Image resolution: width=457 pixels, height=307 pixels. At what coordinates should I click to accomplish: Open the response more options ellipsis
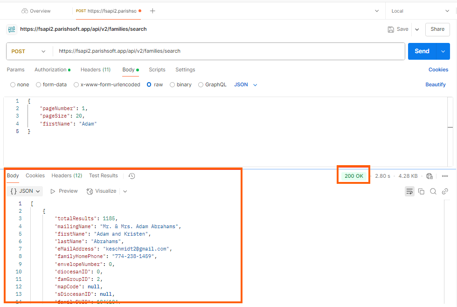click(x=445, y=176)
